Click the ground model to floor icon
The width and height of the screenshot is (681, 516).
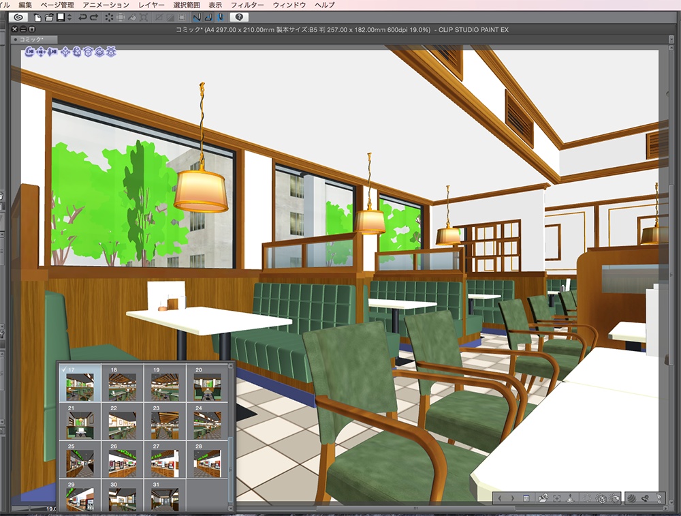pyautogui.click(x=571, y=498)
